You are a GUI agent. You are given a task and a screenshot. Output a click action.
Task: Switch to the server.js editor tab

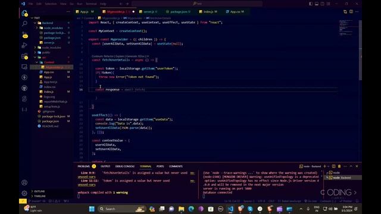[x=148, y=12]
